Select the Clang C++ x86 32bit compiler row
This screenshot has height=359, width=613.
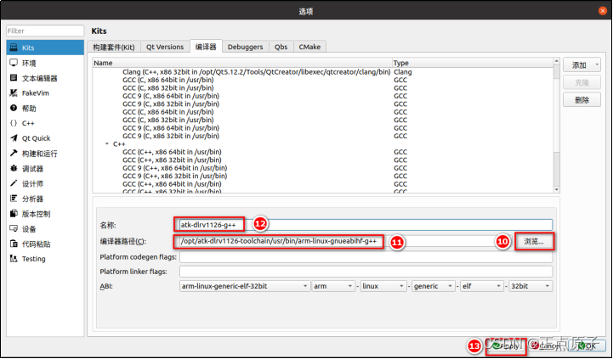[323, 72]
